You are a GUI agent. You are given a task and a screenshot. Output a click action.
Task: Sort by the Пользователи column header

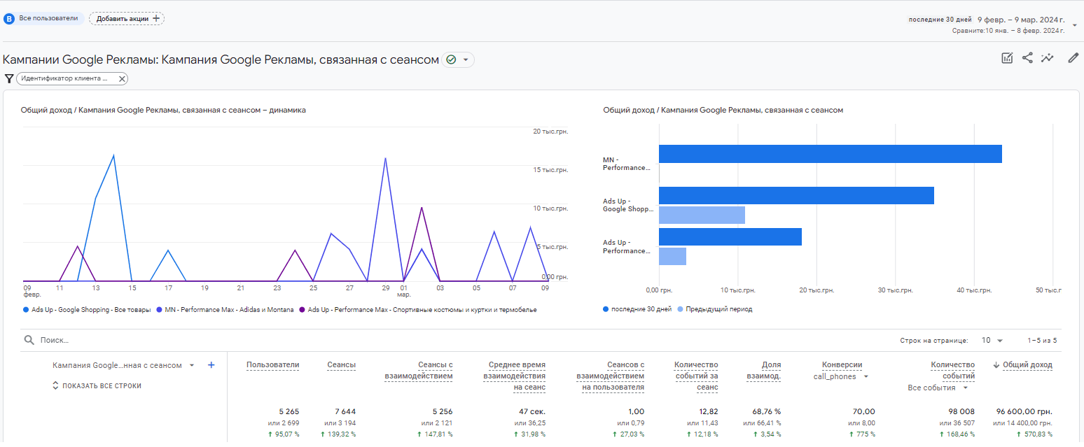point(272,364)
